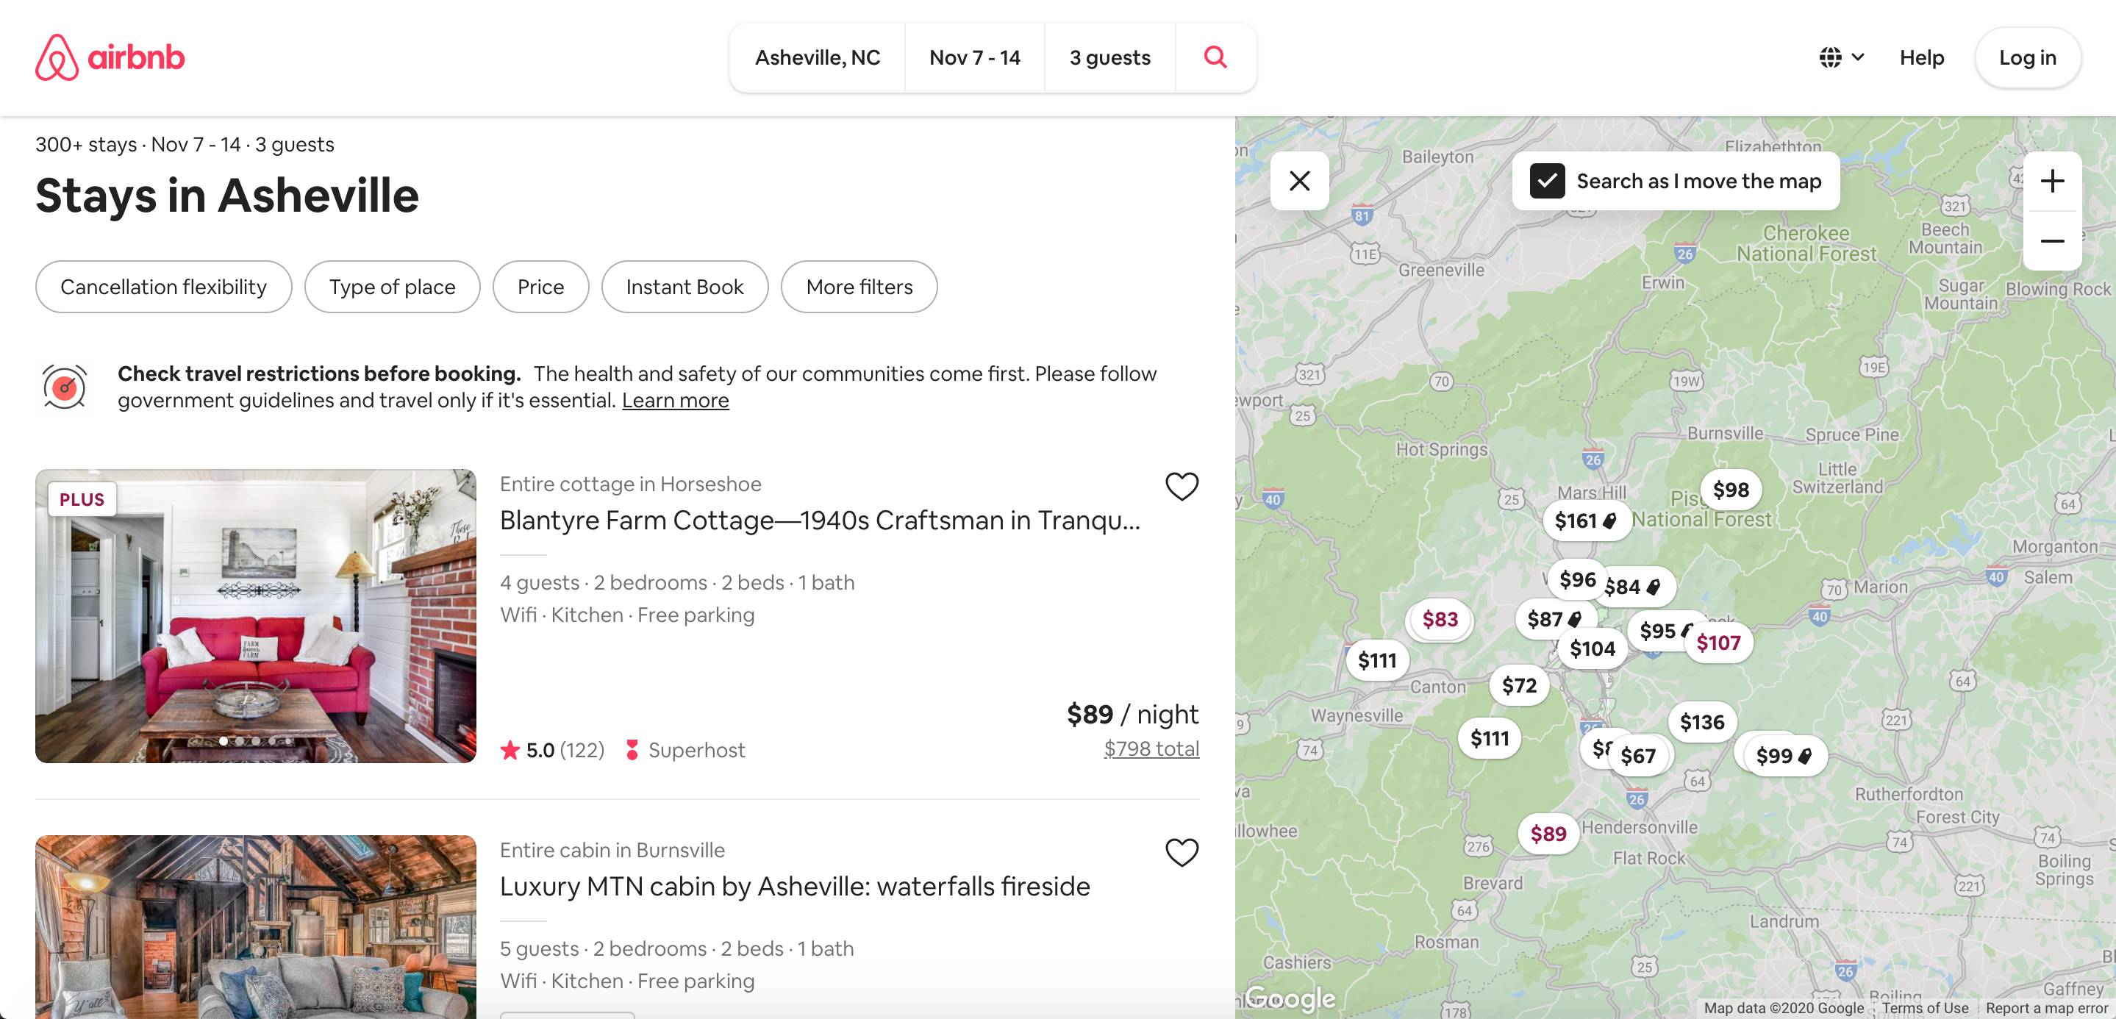Open the Cancellation flexibility filter
The height and width of the screenshot is (1019, 2116).
(x=163, y=287)
